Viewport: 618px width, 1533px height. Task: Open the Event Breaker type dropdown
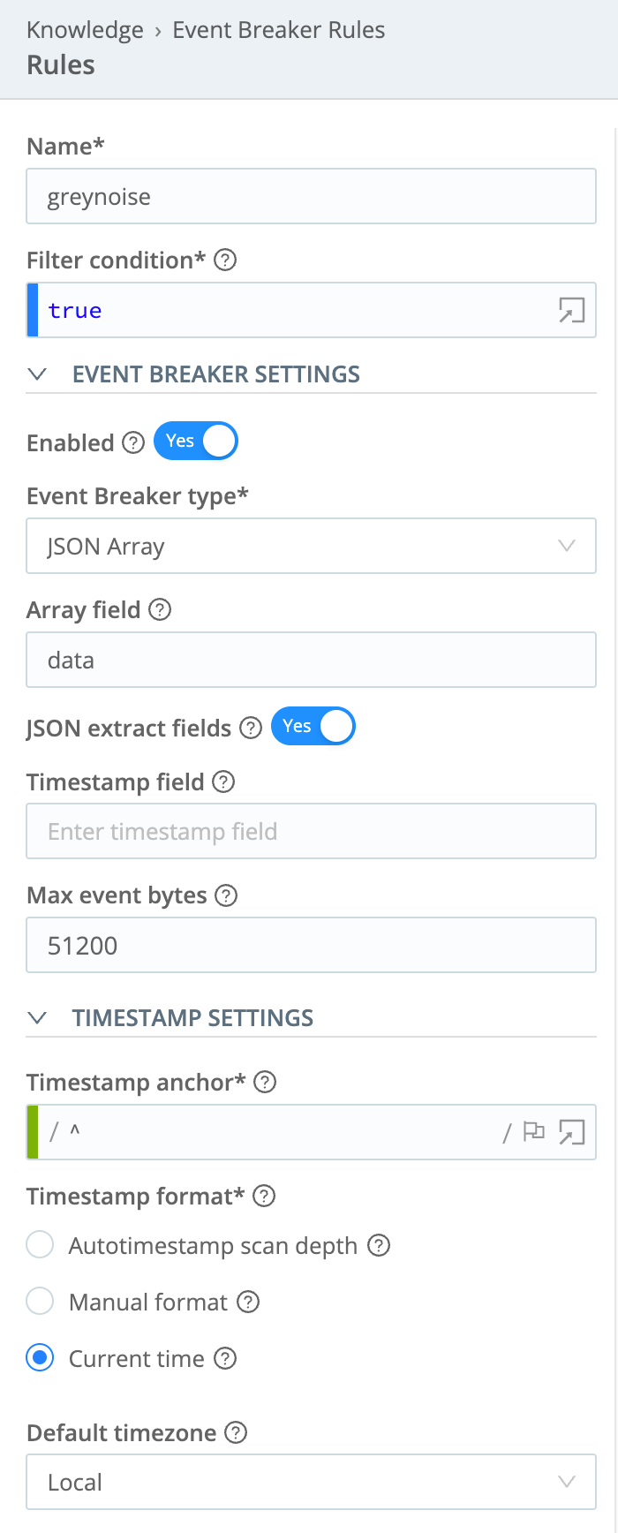click(568, 546)
